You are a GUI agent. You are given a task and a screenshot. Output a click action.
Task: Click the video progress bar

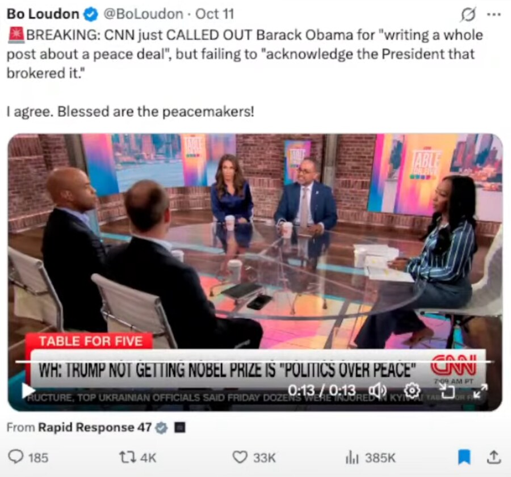(x=255, y=361)
